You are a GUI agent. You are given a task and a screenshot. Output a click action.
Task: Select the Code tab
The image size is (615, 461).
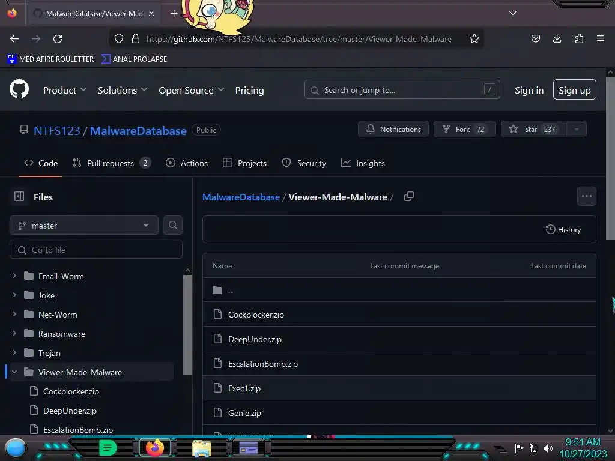[41, 163]
